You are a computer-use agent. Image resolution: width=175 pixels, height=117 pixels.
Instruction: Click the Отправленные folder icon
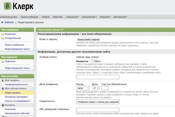3,38
